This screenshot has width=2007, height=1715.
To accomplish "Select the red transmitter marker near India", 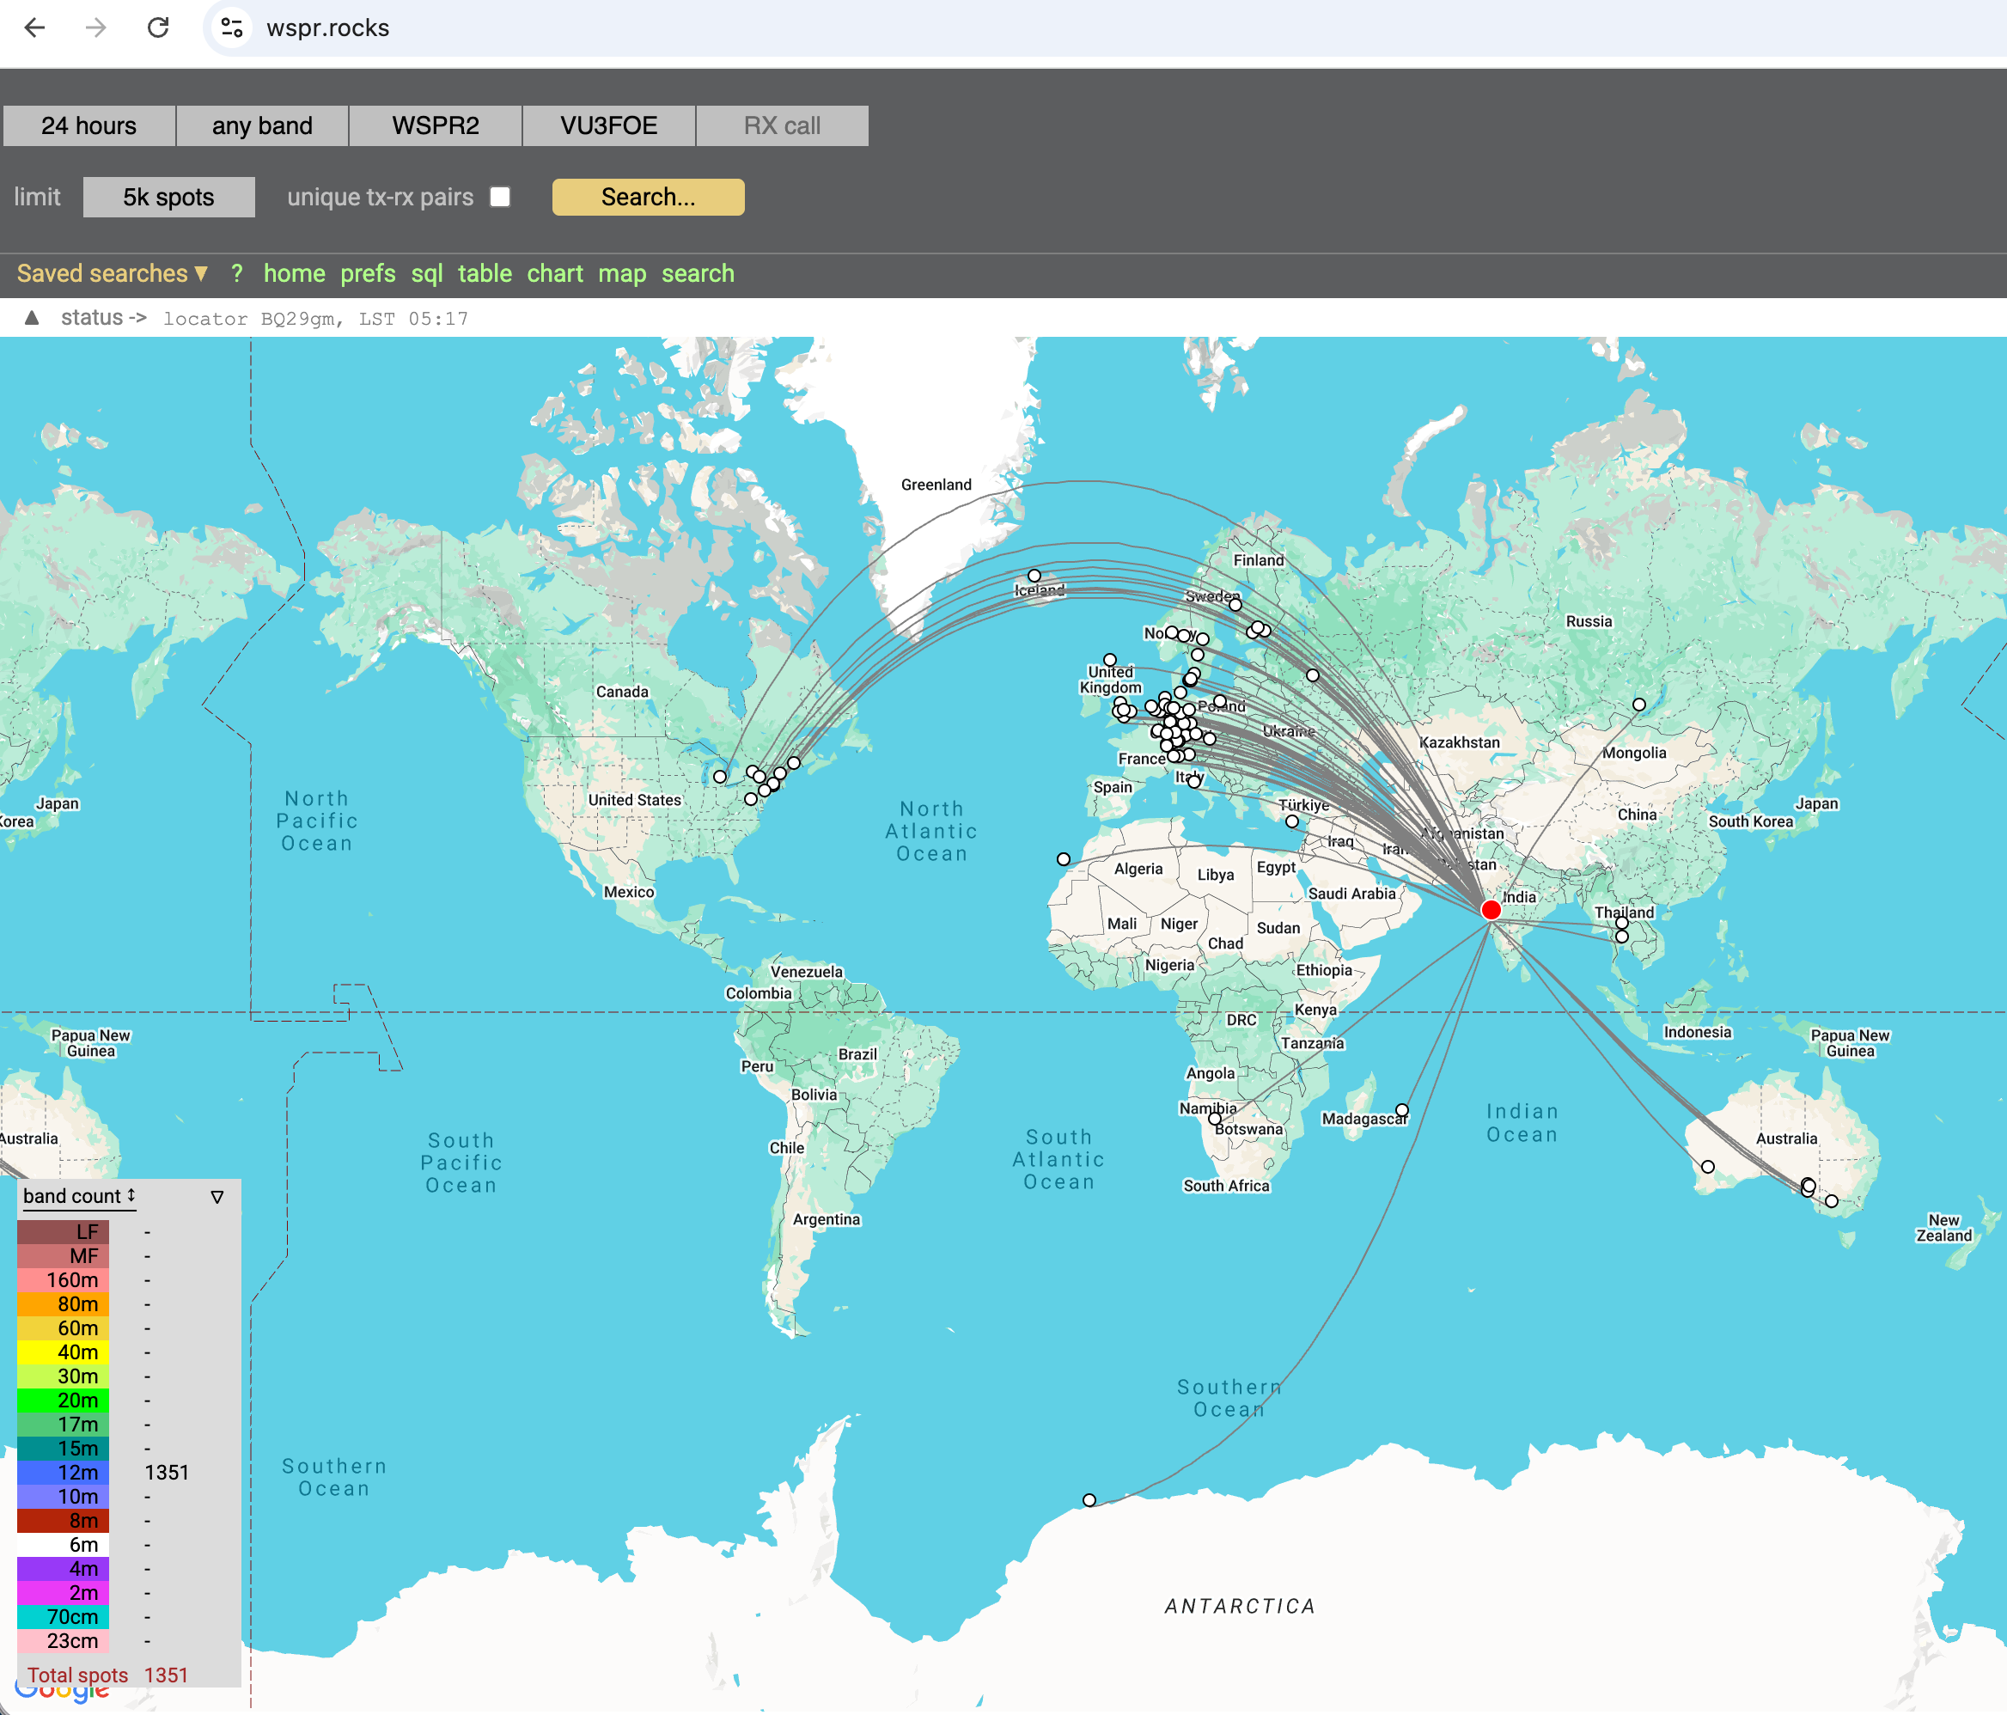I will (x=1490, y=909).
